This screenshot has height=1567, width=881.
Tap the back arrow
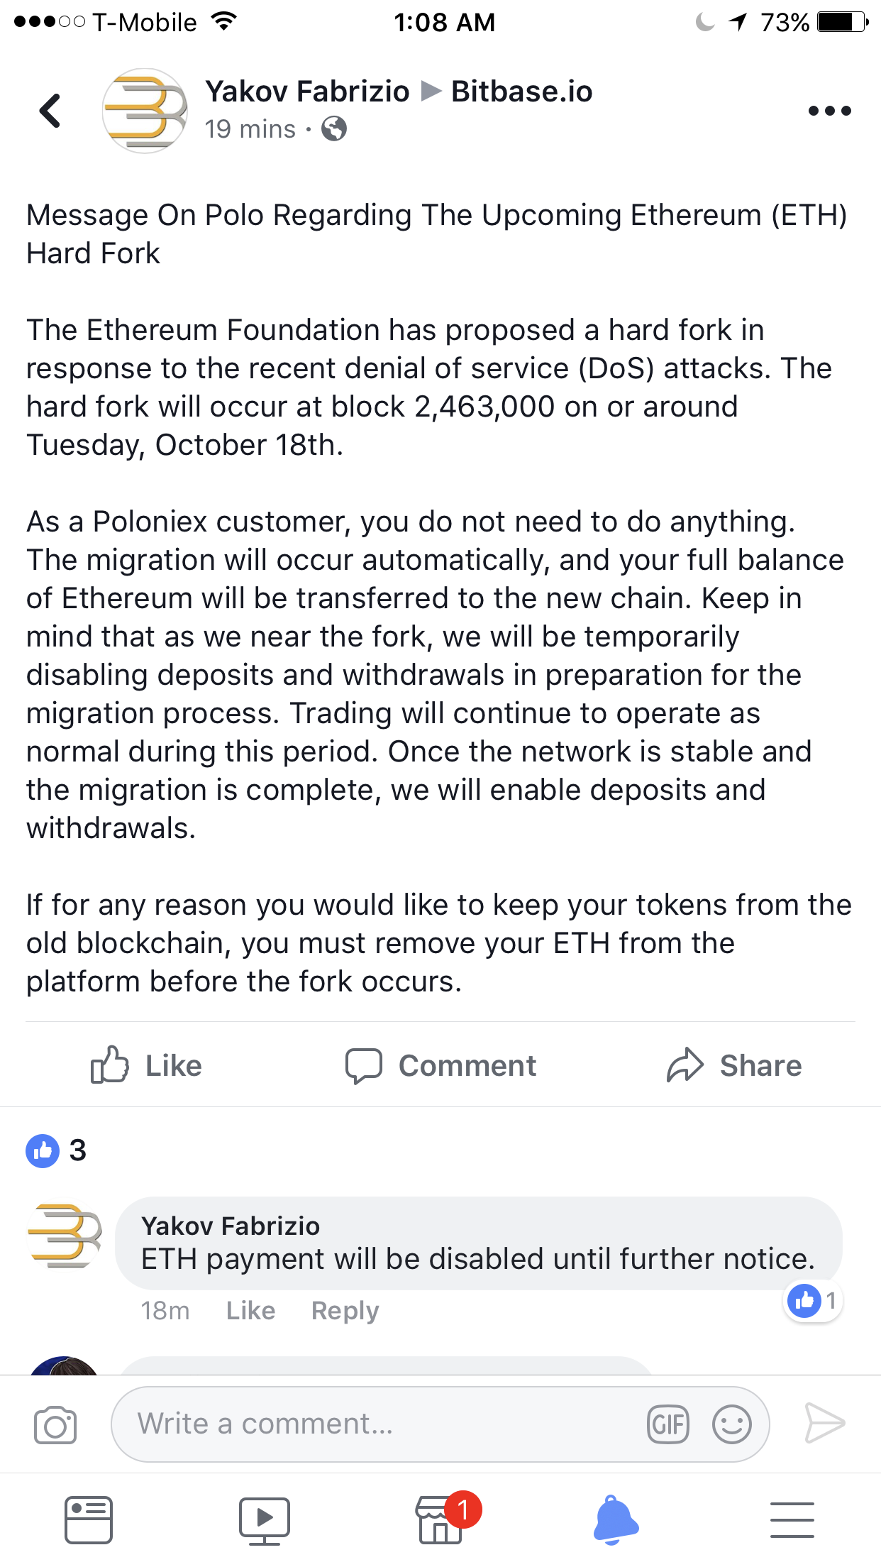[50, 111]
